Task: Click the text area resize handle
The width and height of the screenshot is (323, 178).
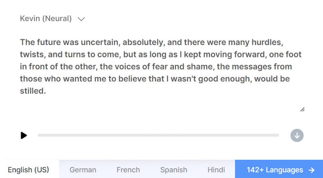Action: [302, 109]
